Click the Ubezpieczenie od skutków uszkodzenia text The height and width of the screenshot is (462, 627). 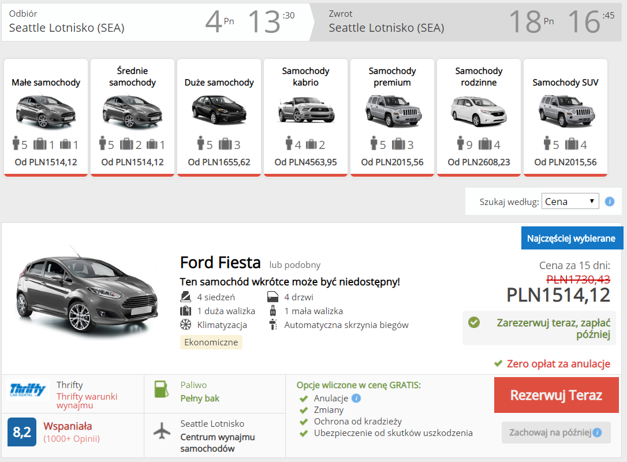pyautogui.click(x=393, y=433)
